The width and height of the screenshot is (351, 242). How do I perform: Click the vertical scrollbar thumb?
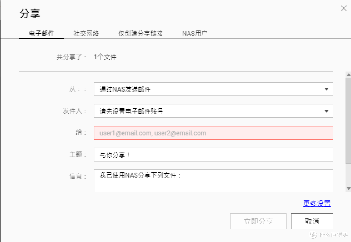(x=348, y=120)
